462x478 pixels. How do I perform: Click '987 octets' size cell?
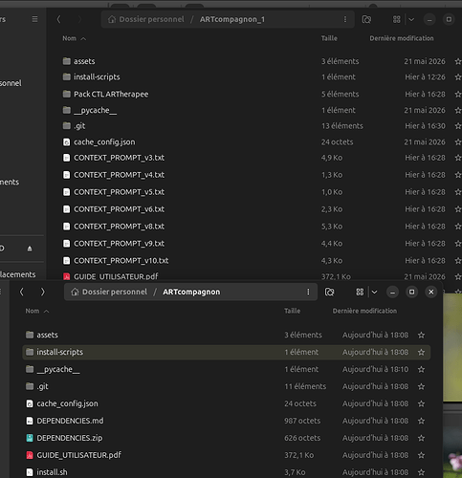pos(302,421)
